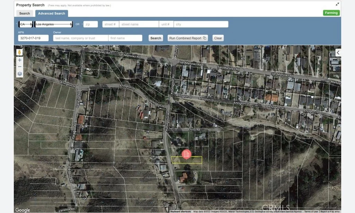Image resolution: width=355 pixels, height=213 pixels.
Task: Expand the side panel chevron on map
Action: pyautogui.click(x=338, y=52)
